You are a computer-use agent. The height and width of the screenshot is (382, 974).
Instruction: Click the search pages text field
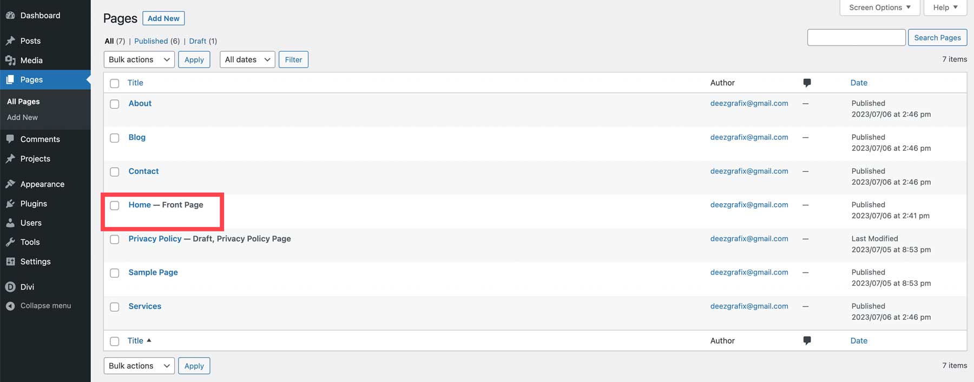click(856, 37)
